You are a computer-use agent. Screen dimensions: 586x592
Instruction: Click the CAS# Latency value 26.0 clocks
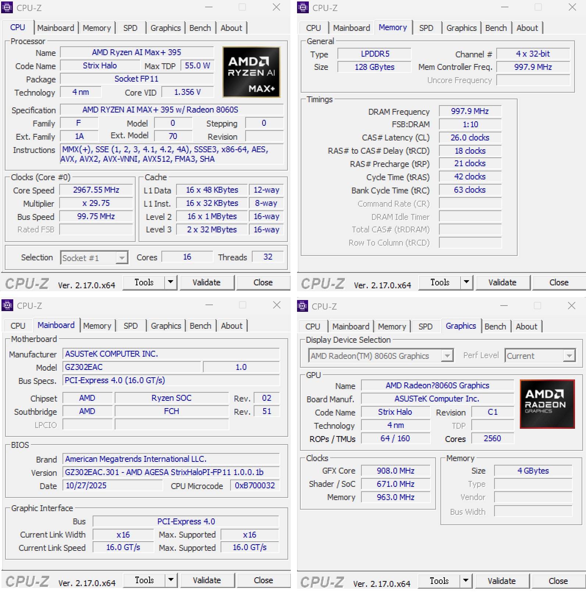(x=470, y=138)
